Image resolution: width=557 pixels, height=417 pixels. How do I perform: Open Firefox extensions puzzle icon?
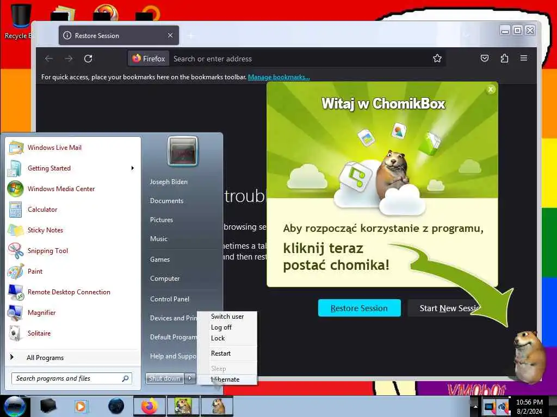[x=504, y=58]
